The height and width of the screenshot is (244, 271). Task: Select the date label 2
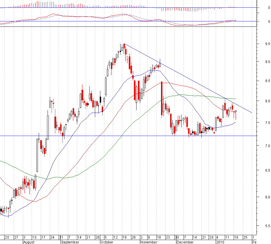click(141, 237)
